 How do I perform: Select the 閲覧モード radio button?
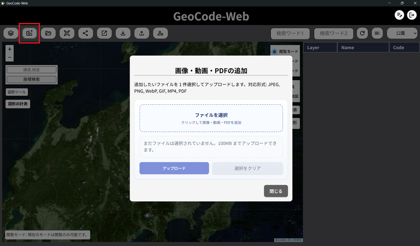pos(274,52)
